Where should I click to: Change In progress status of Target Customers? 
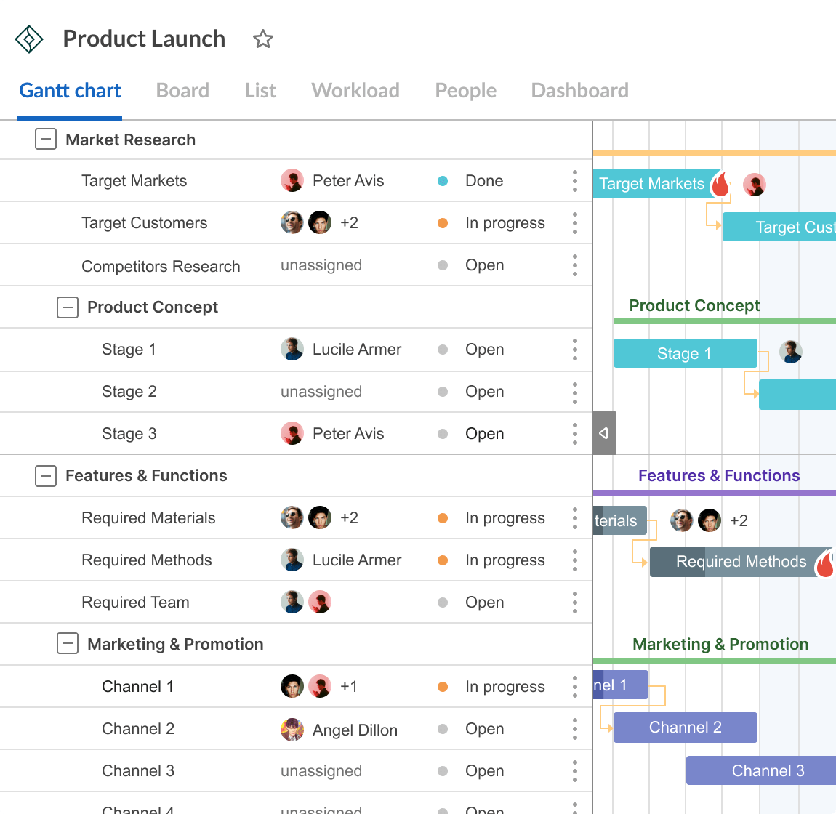(504, 223)
